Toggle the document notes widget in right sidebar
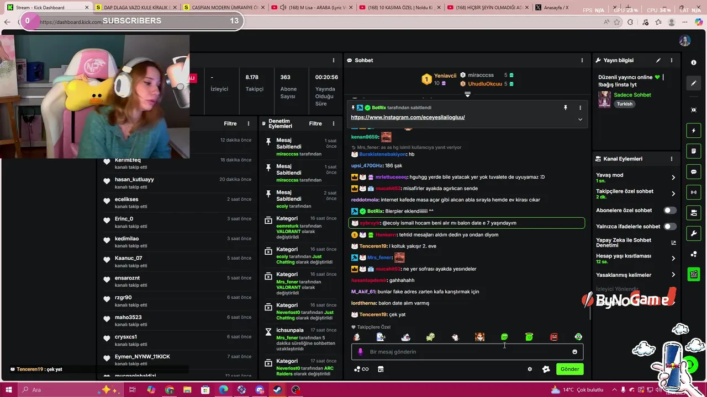This screenshot has width=707, height=397. click(694, 151)
